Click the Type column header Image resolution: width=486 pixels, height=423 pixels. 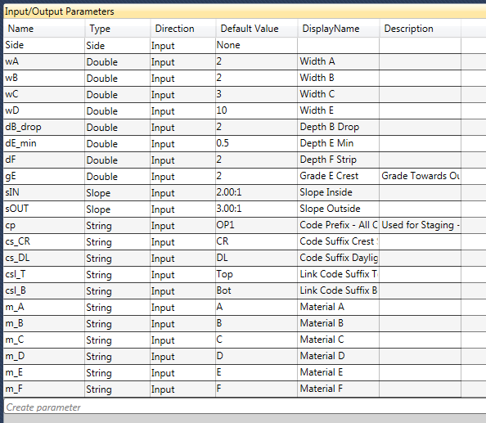[x=118, y=29]
